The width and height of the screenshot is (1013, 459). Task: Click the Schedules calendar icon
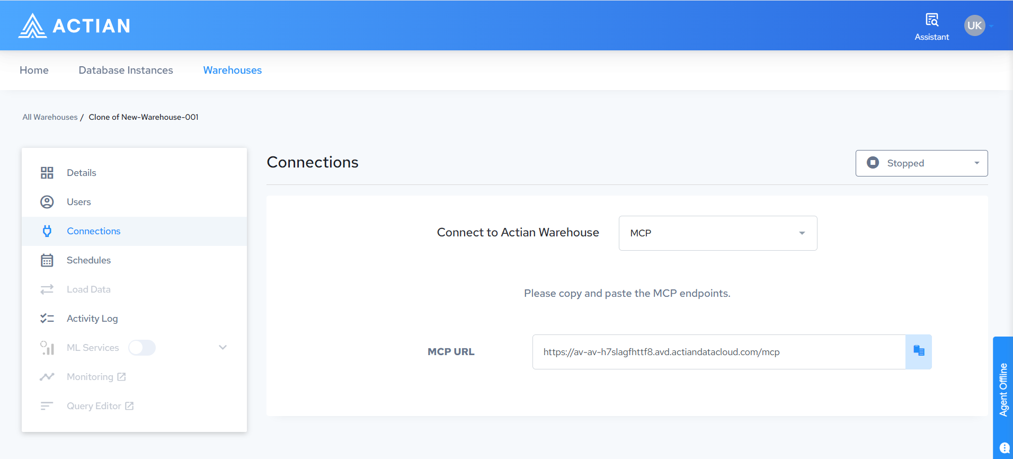click(x=47, y=260)
